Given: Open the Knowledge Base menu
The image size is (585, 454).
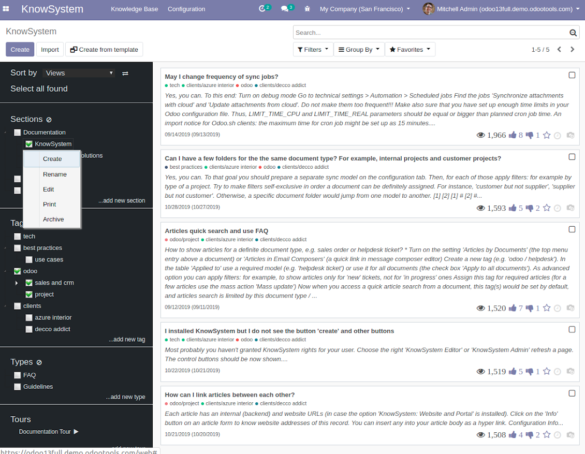Looking at the screenshot, I should [x=134, y=9].
